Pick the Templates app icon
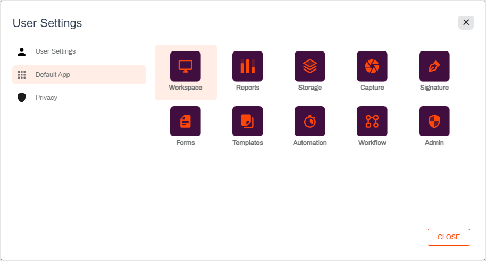The image size is (486, 261). [x=248, y=121]
